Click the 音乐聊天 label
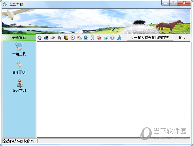 coord(19,72)
